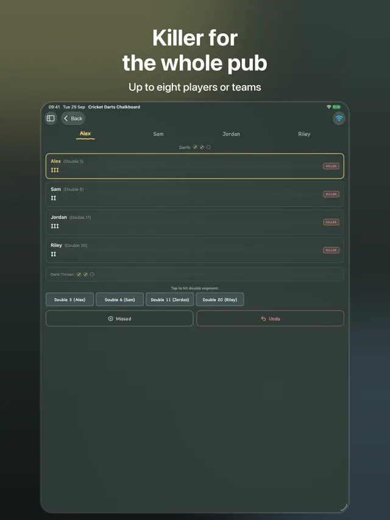This screenshot has height=520, width=390.
Task: Hit Double 3 (Alex) segment button
Action: pos(69,299)
